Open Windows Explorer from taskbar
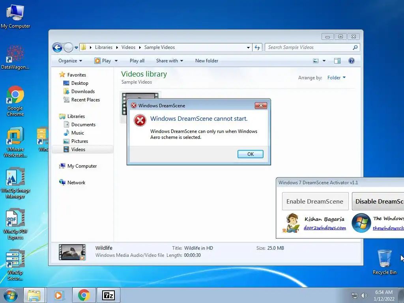 coord(34,295)
